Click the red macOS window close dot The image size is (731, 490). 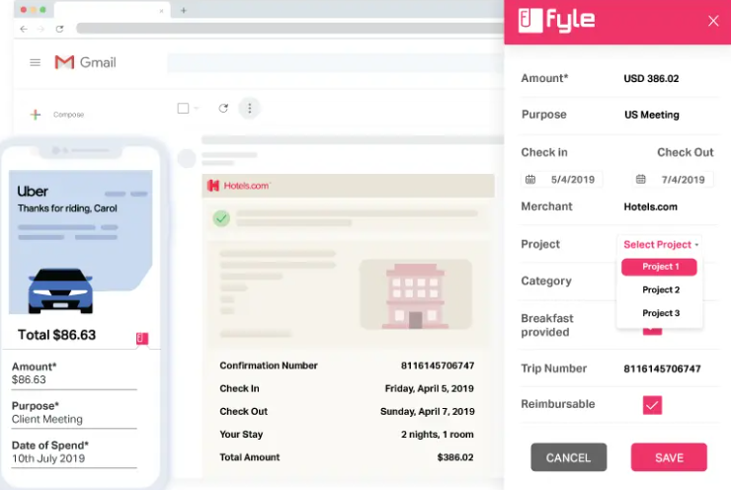(24, 10)
